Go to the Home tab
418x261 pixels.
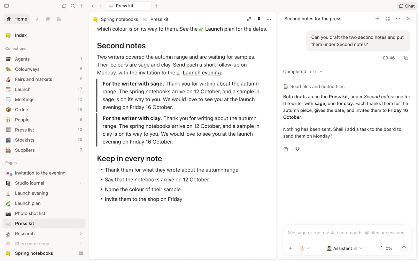pos(17,19)
